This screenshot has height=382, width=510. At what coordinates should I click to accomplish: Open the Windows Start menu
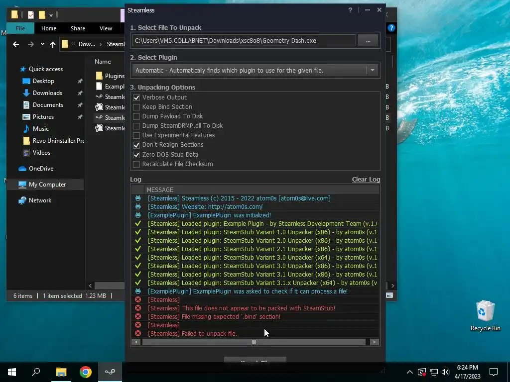(x=12, y=372)
